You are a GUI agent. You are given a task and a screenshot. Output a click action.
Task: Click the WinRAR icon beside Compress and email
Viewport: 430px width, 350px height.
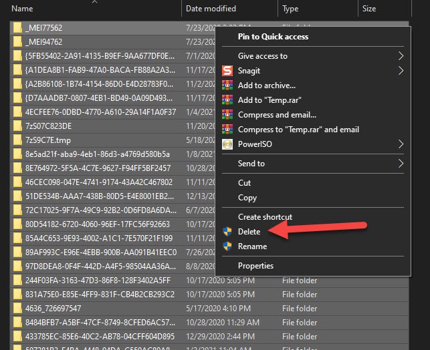[227, 115]
